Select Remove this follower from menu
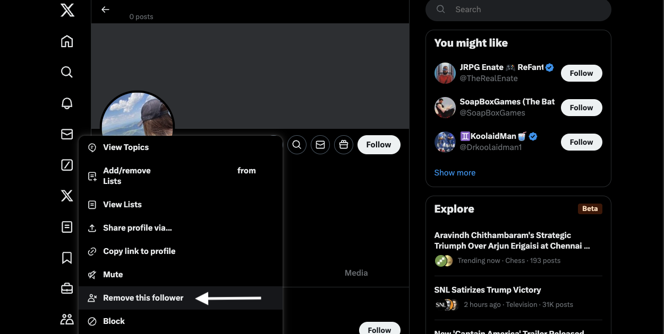The image size is (664, 334). (x=143, y=298)
